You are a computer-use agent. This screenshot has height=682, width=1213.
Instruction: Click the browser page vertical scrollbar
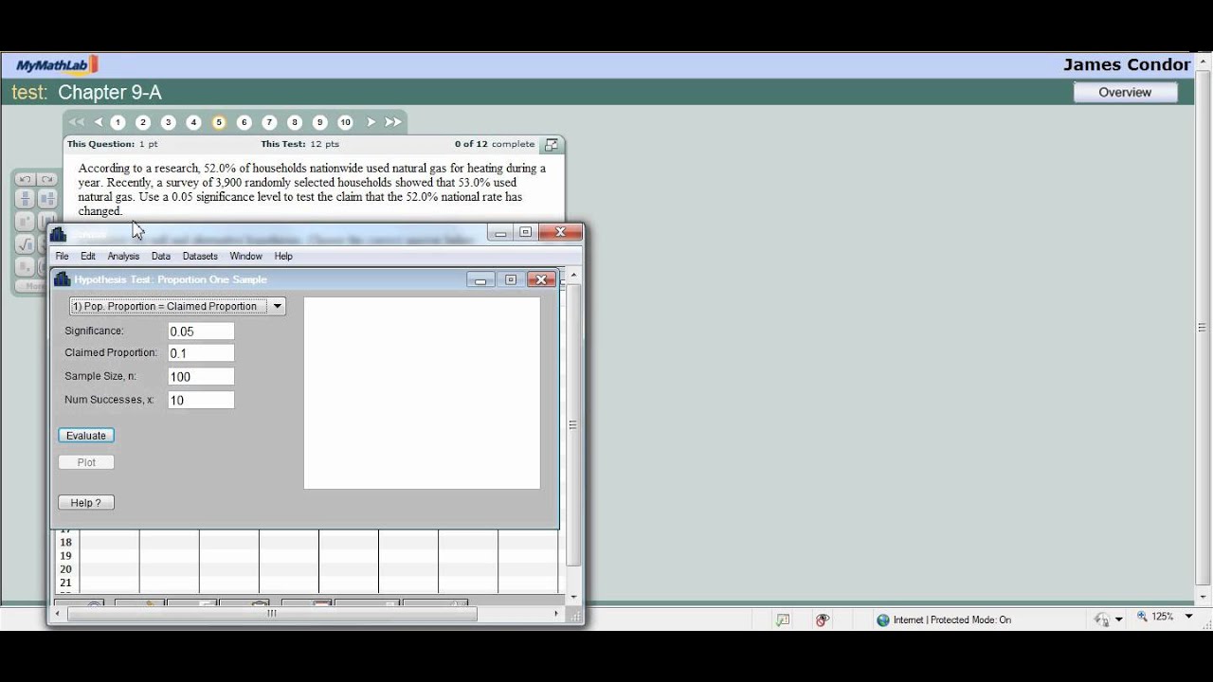pyautogui.click(x=1204, y=327)
